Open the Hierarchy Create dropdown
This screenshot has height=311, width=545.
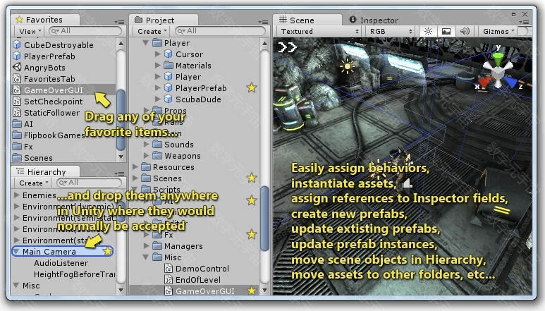(x=32, y=183)
